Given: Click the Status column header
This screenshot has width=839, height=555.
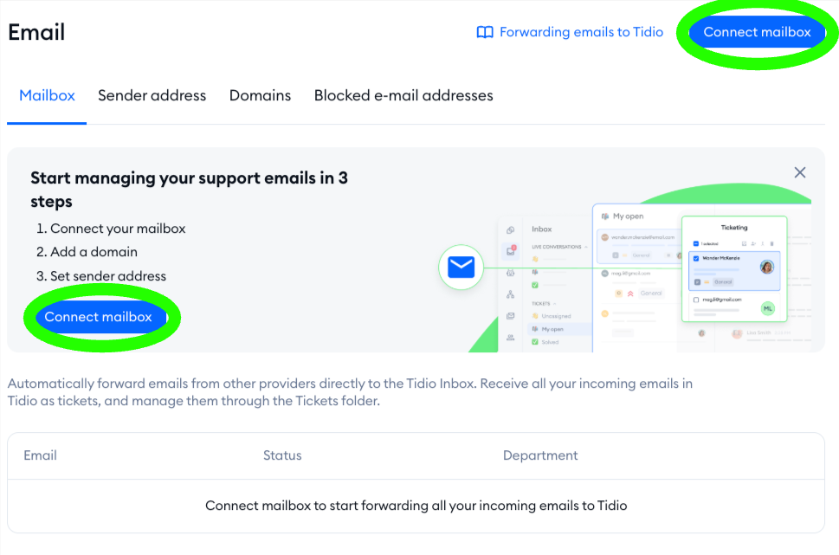Looking at the screenshot, I should pyautogui.click(x=282, y=455).
